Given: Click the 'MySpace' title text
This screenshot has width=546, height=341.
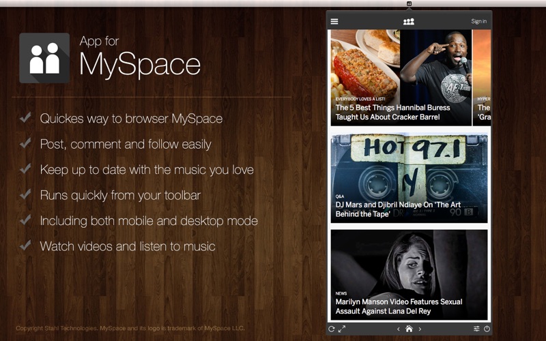Looking at the screenshot, I should click(140, 65).
